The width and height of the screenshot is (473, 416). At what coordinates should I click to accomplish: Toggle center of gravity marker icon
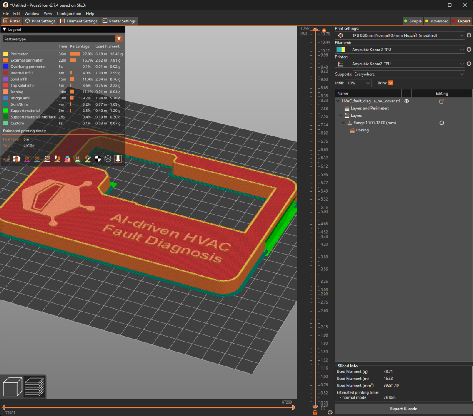coord(98,158)
